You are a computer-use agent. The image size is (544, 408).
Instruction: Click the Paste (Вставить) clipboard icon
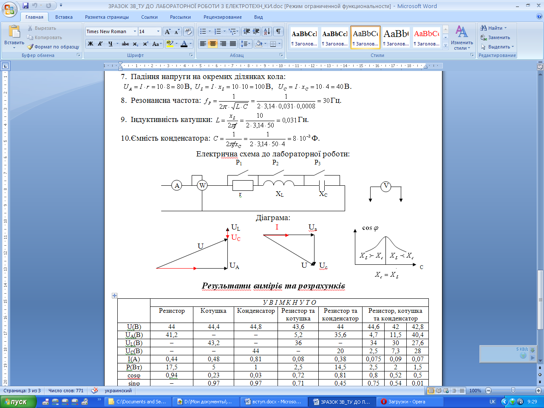14,32
